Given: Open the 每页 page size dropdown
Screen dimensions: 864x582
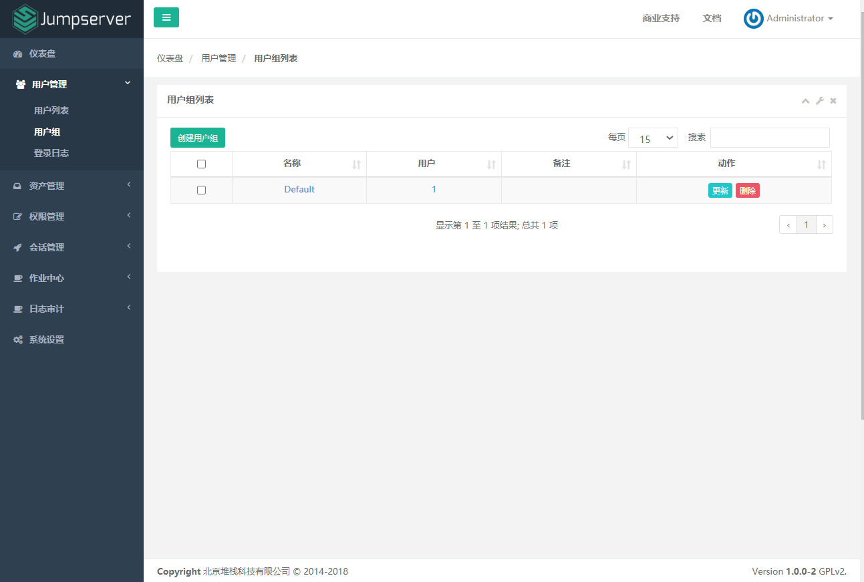Looking at the screenshot, I should click(653, 137).
